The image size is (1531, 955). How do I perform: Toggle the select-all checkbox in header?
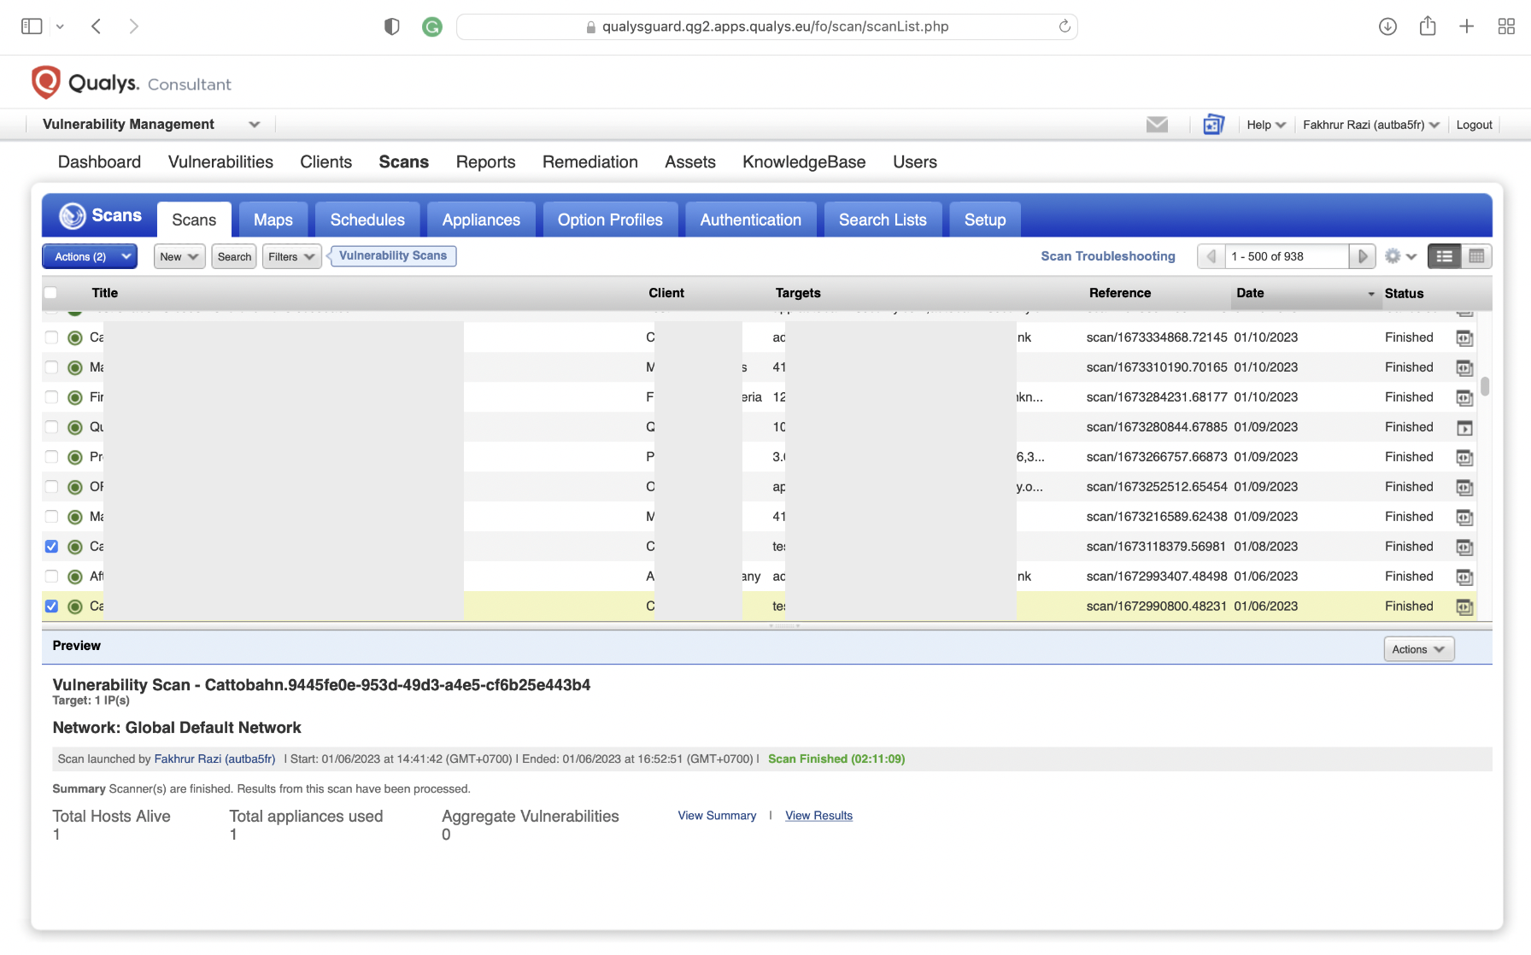tap(51, 293)
